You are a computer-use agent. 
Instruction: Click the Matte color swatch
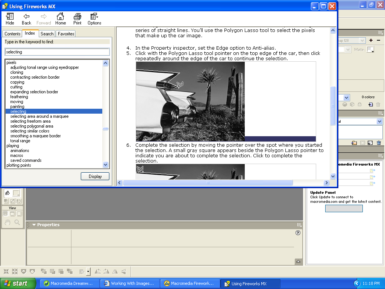[370, 49]
